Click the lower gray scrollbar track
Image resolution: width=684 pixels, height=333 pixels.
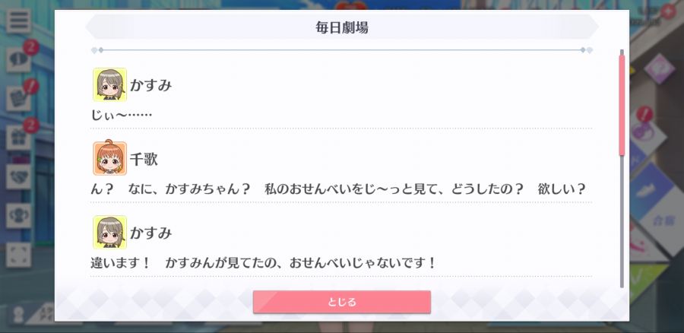pos(622,222)
